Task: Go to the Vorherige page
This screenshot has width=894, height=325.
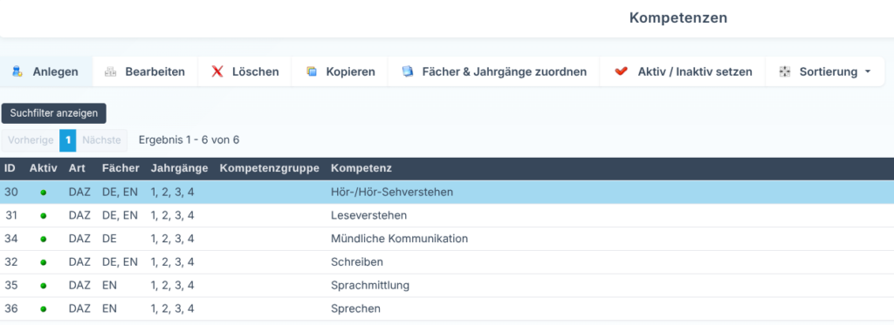Action: 31,140
